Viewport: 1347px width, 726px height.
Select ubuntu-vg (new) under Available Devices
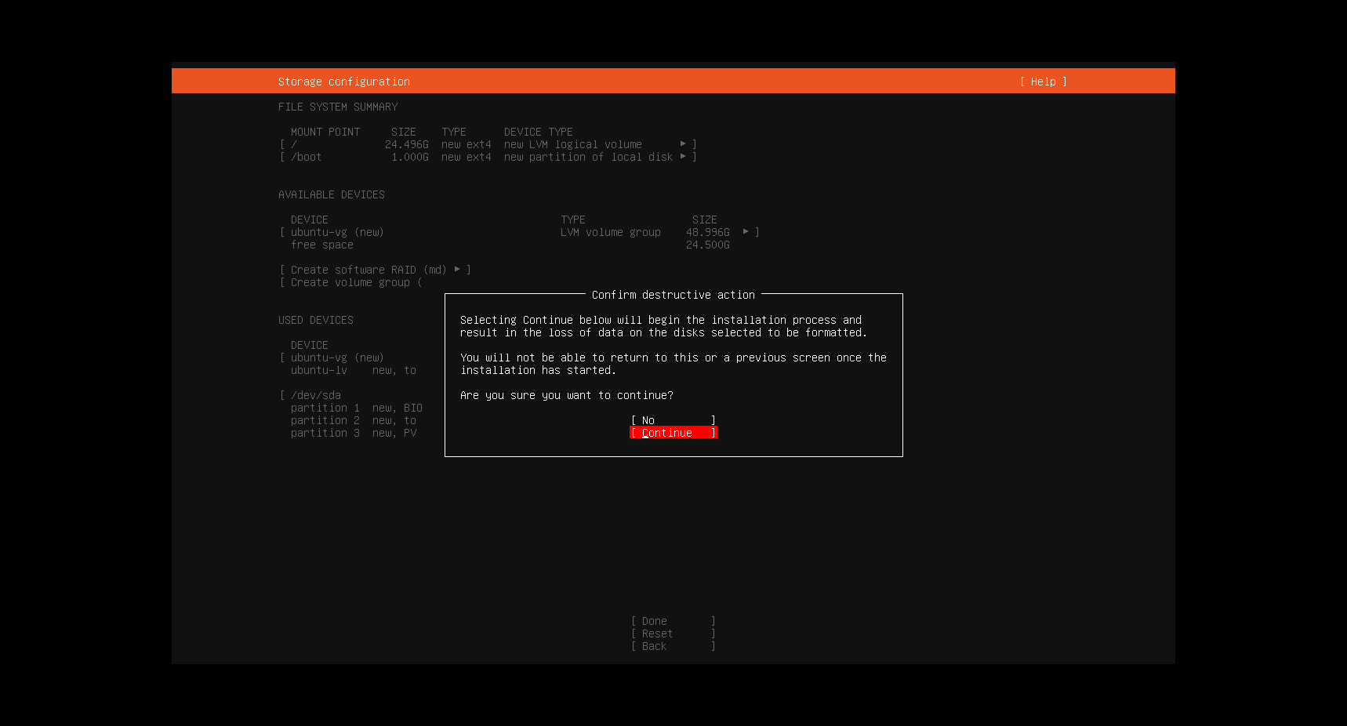click(519, 232)
